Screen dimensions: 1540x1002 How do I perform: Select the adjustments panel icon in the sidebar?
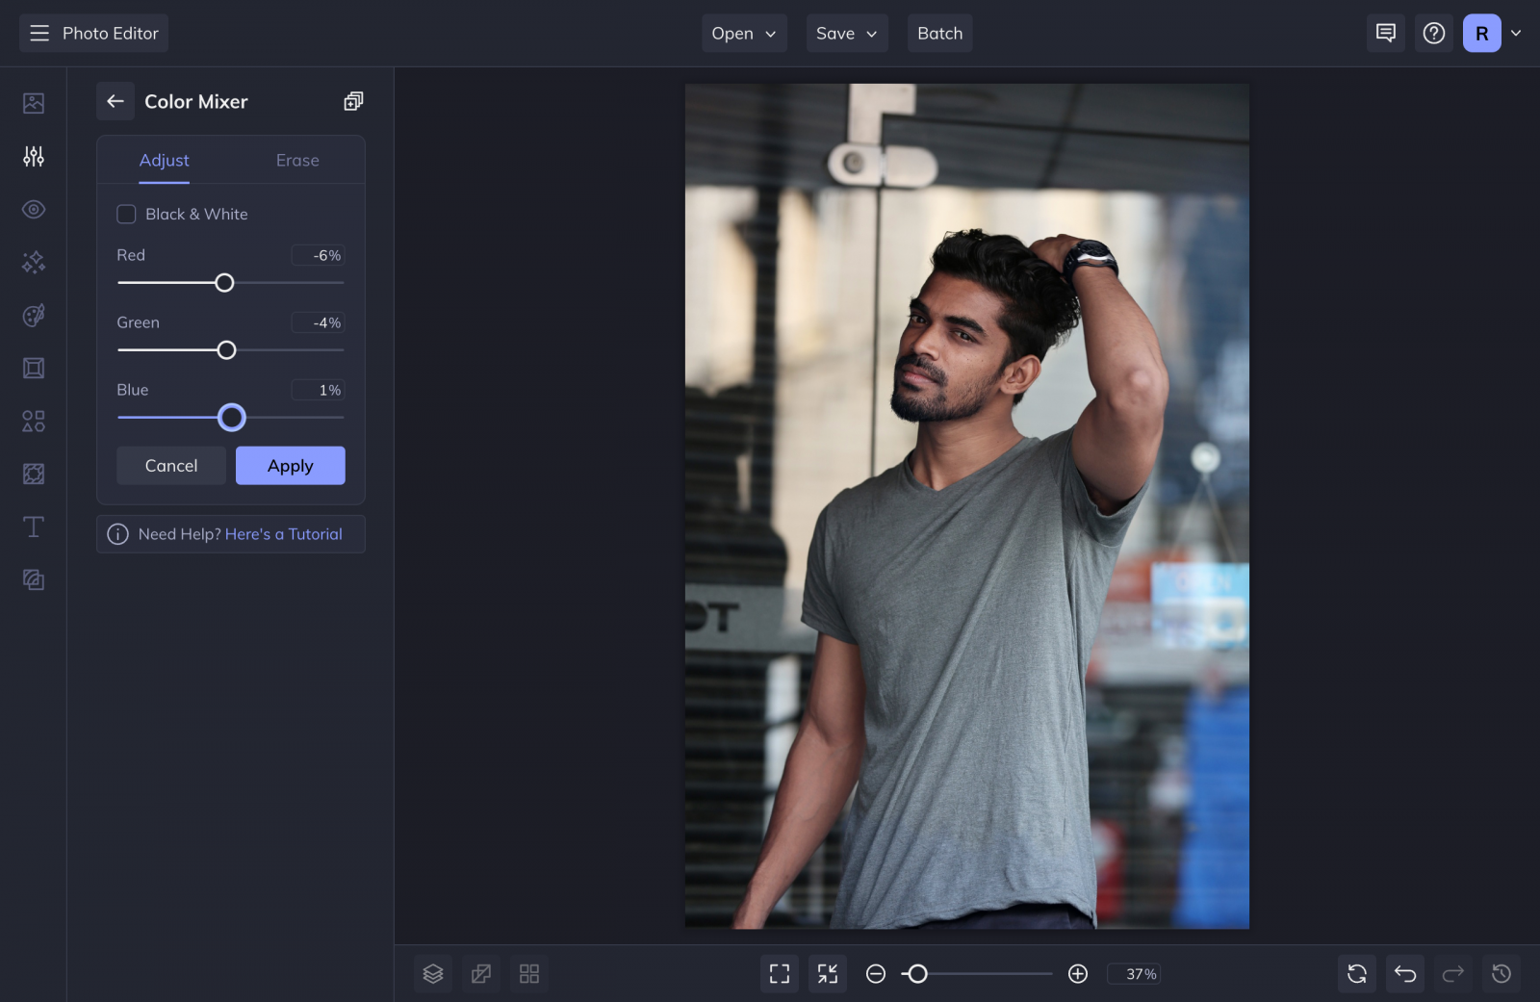34,156
